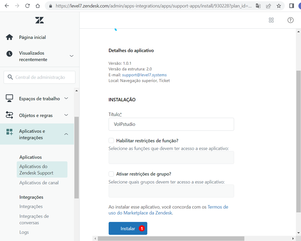Click the Zendesk logo in the sidebar
The width and height of the screenshot is (301, 241).
[x=39, y=20]
